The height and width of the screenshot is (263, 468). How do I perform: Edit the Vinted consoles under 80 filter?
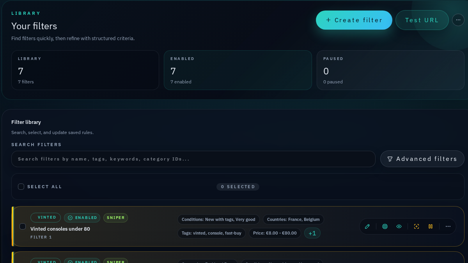[367, 226]
